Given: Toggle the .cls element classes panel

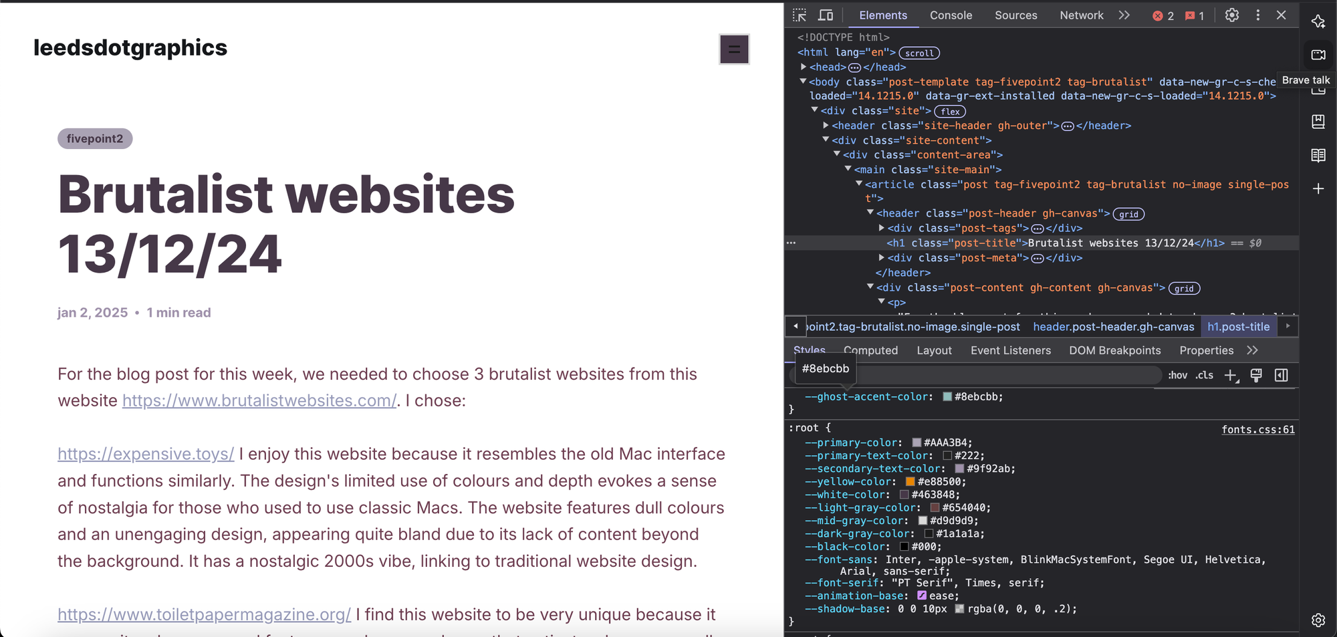Looking at the screenshot, I should (1205, 376).
